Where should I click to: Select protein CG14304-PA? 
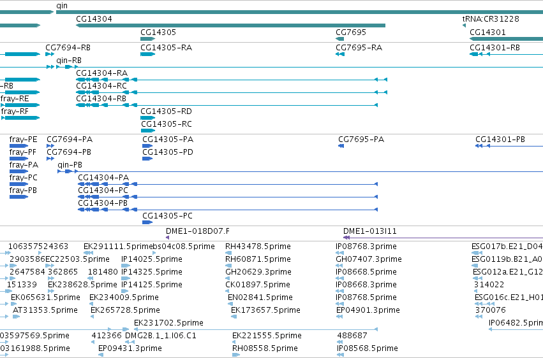pyautogui.click(x=228, y=184)
